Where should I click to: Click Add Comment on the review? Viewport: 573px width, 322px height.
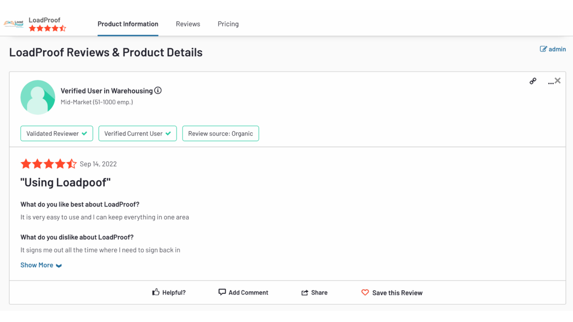point(243,293)
